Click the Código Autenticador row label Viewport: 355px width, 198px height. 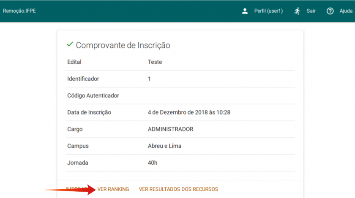point(93,96)
